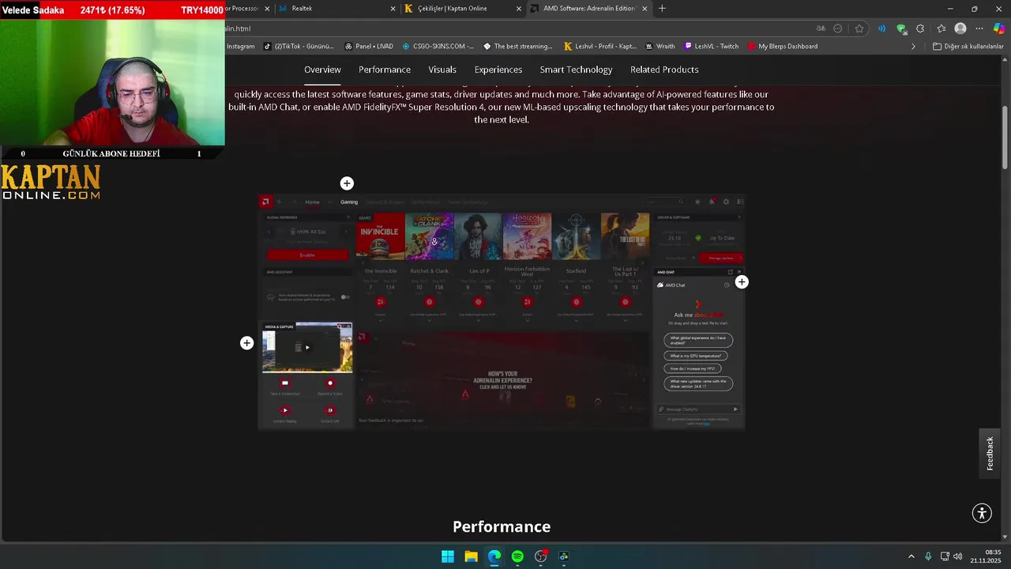Open the Edge profile avatar
Screen dimensions: 1011x569
click(x=960, y=28)
